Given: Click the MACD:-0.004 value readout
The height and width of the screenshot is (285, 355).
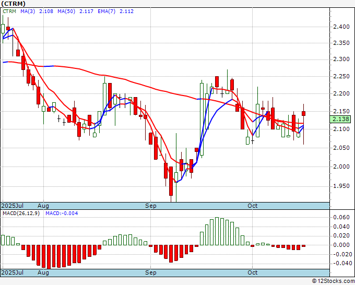Looking at the screenshot, I should (62, 213).
